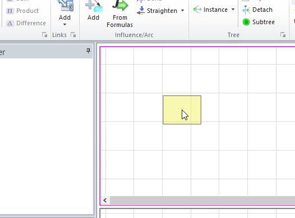Open the Tree group dialog launcher
Screen dimensions: 295x218
[283, 35]
